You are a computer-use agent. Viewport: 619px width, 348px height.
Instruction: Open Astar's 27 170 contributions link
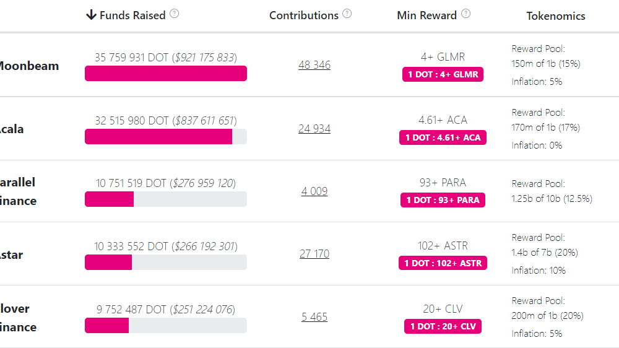[314, 254]
